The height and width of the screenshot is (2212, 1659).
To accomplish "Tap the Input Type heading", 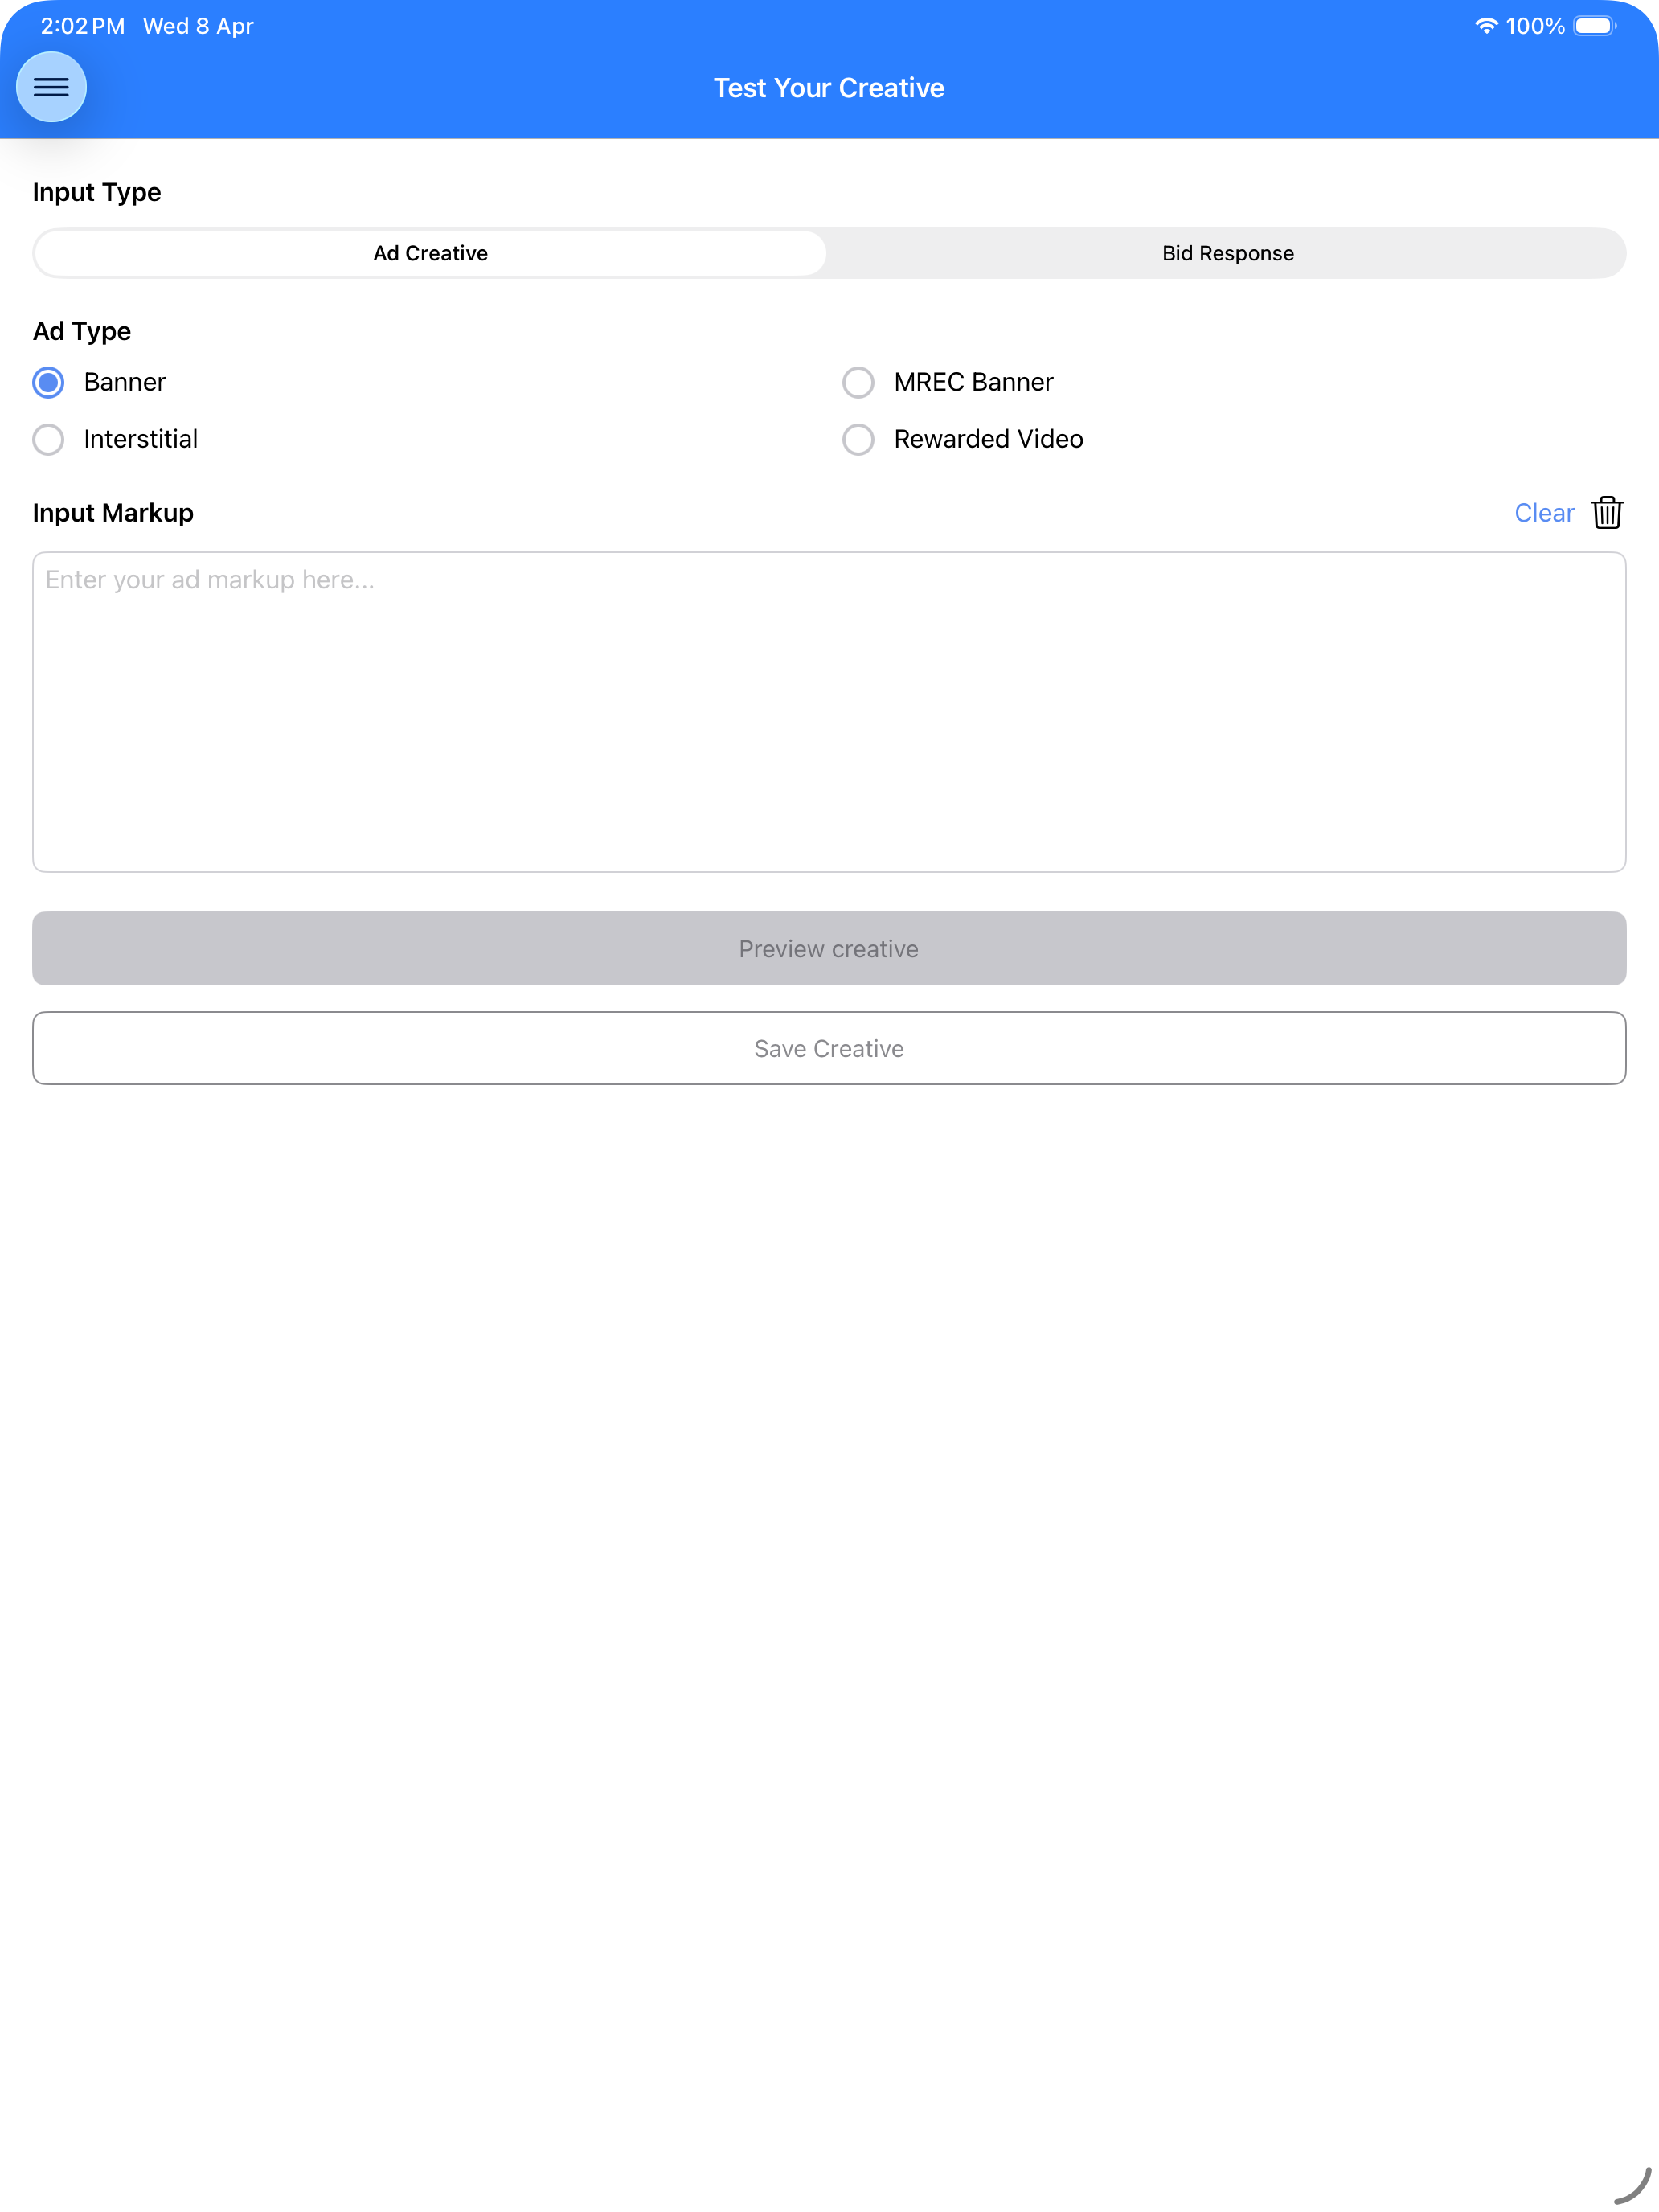I will coord(97,192).
